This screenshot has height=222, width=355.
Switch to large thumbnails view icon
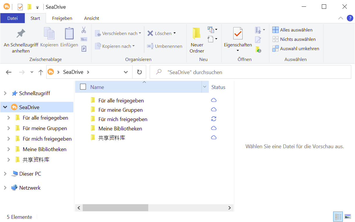point(348,216)
